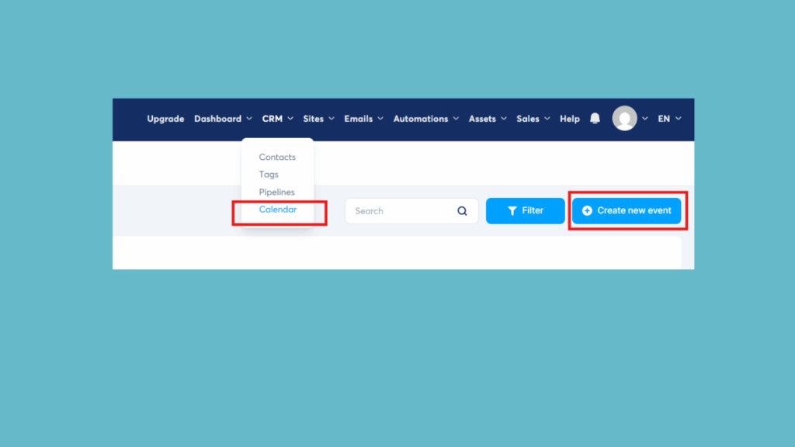
Task: Select Pipelines from the CRM menu
Action: point(276,192)
